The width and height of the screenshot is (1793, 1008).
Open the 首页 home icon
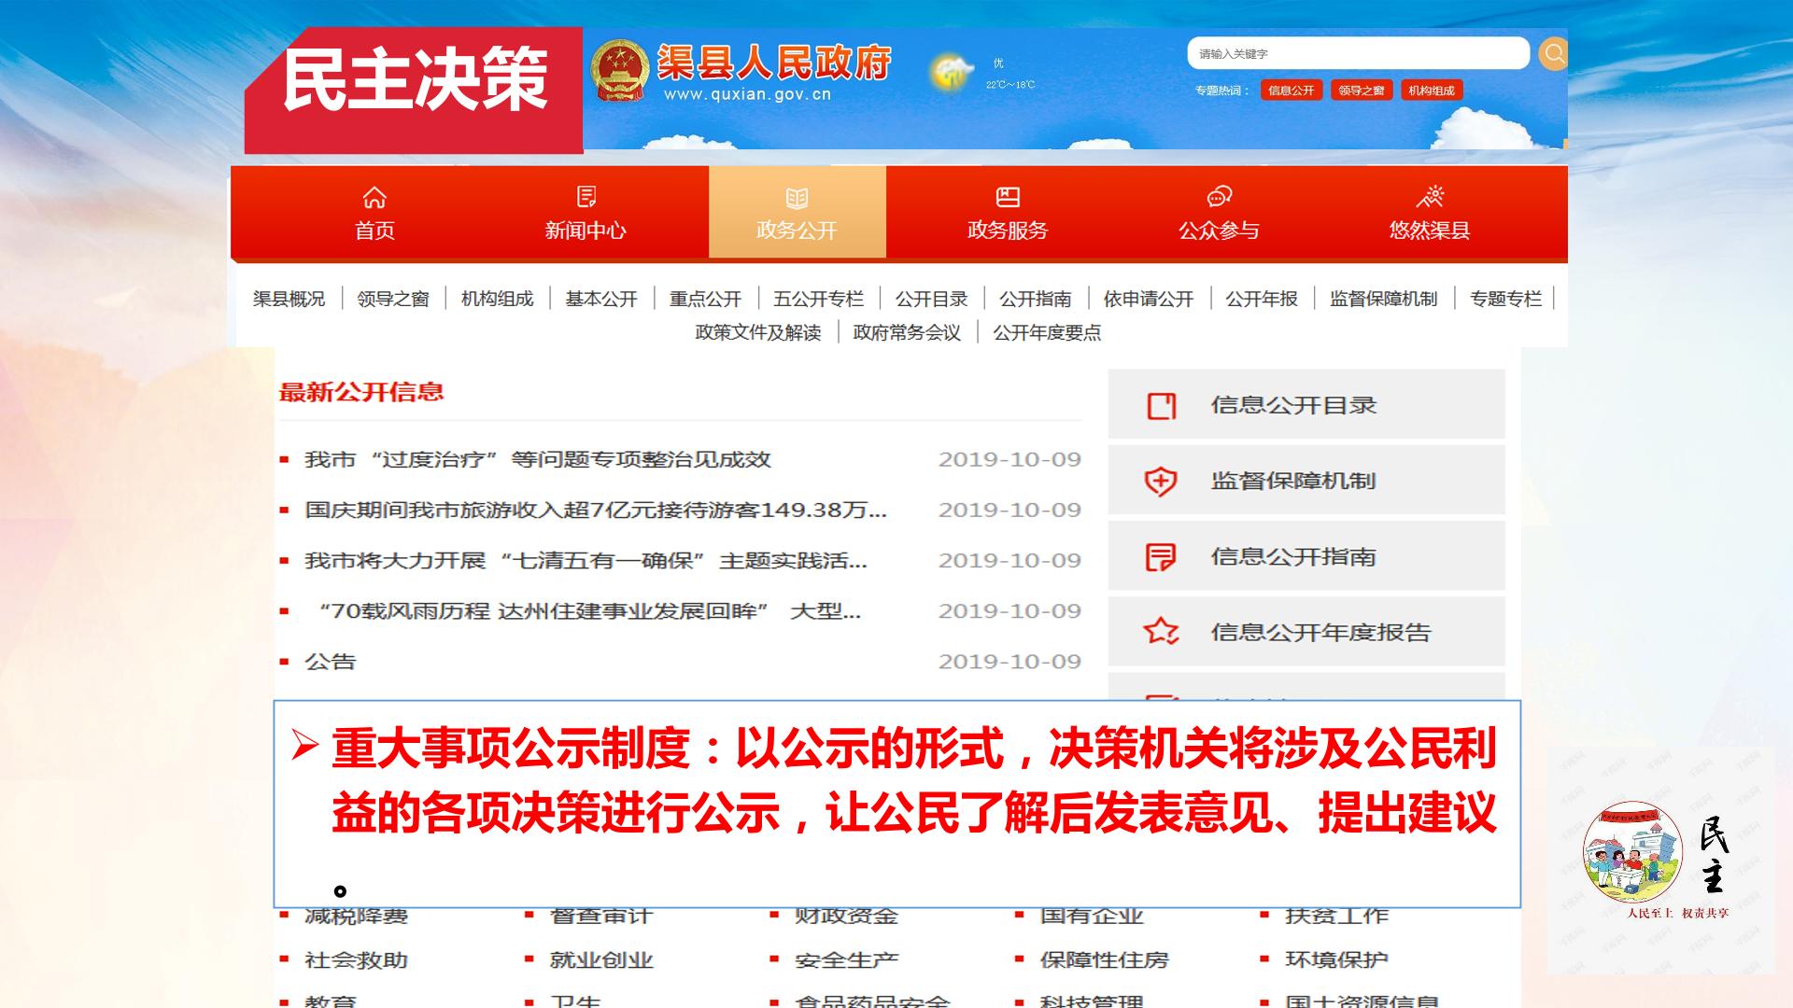point(374,198)
